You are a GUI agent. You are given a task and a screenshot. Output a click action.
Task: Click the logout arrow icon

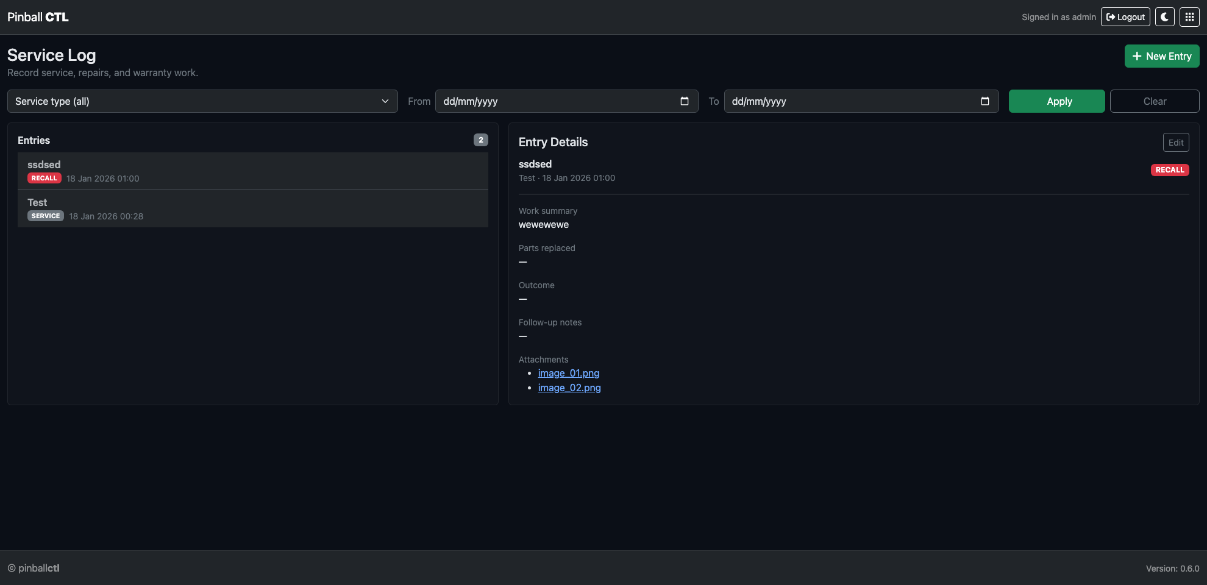1111,16
